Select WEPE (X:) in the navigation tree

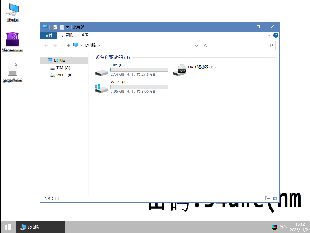[65, 75]
